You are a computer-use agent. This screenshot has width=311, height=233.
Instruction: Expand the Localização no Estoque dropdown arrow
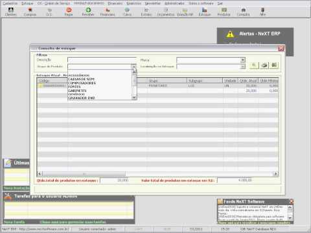(x=243, y=67)
